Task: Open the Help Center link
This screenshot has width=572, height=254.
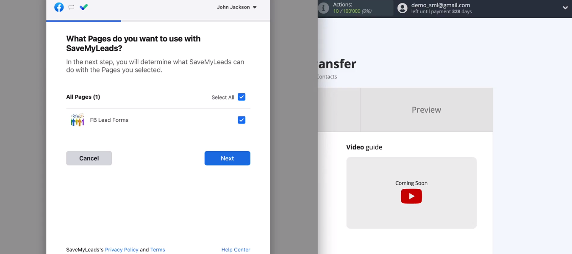Action: 236,250
